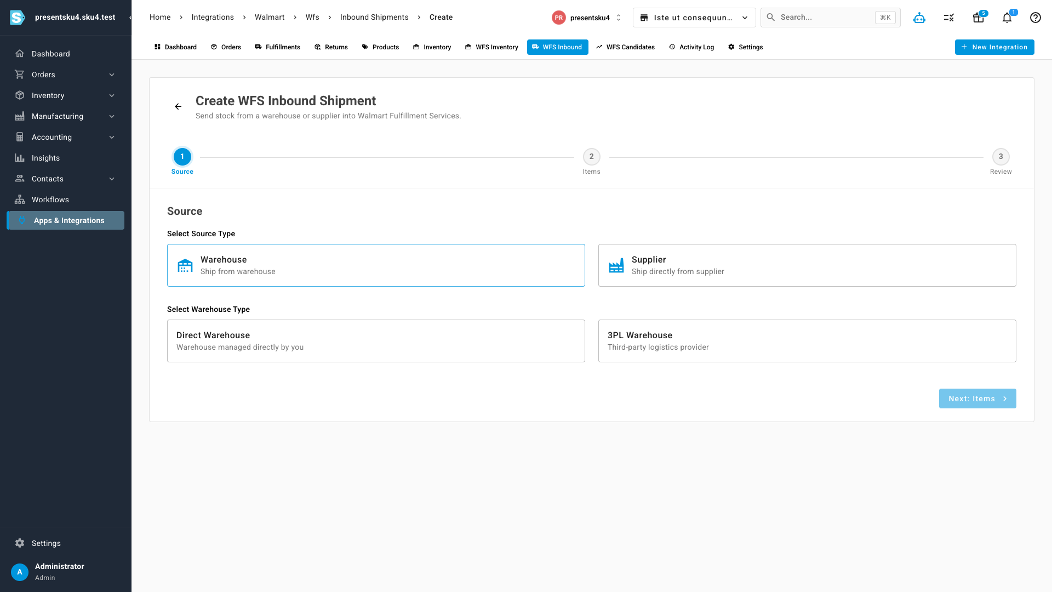Viewport: 1052px width, 592px height.
Task: Expand the Orders sidebar section
Action: tap(66, 75)
